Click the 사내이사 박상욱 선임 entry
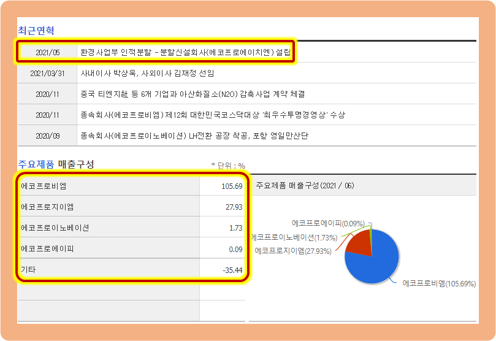496x341 pixels. [147, 74]
